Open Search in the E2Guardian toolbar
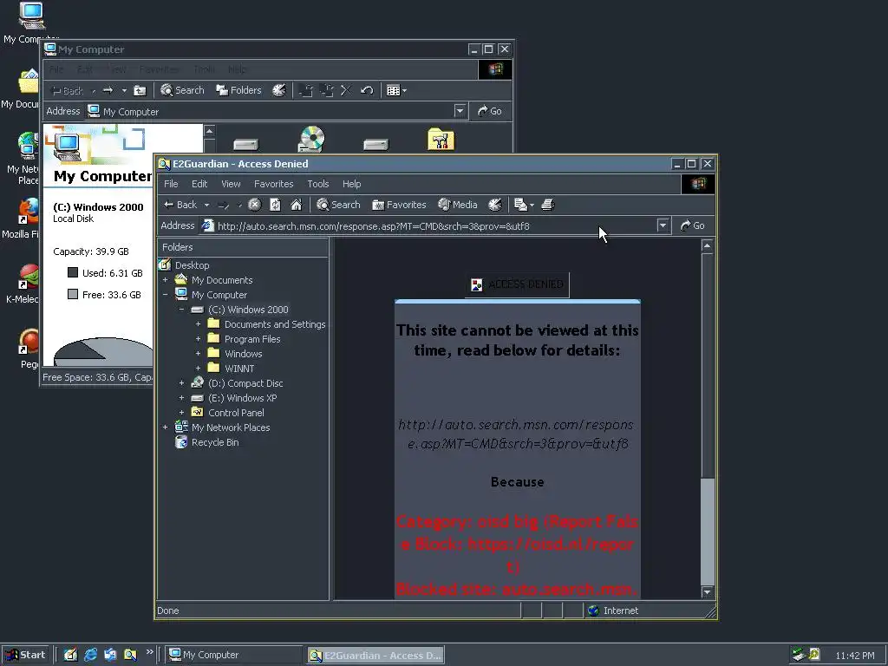 pyautogui.click(x=338, y=205)
